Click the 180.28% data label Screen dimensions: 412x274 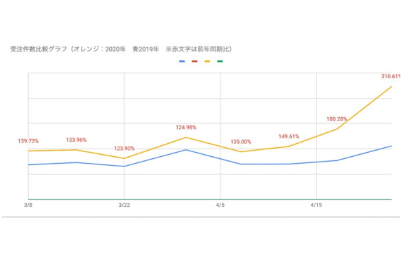(336, 119)
